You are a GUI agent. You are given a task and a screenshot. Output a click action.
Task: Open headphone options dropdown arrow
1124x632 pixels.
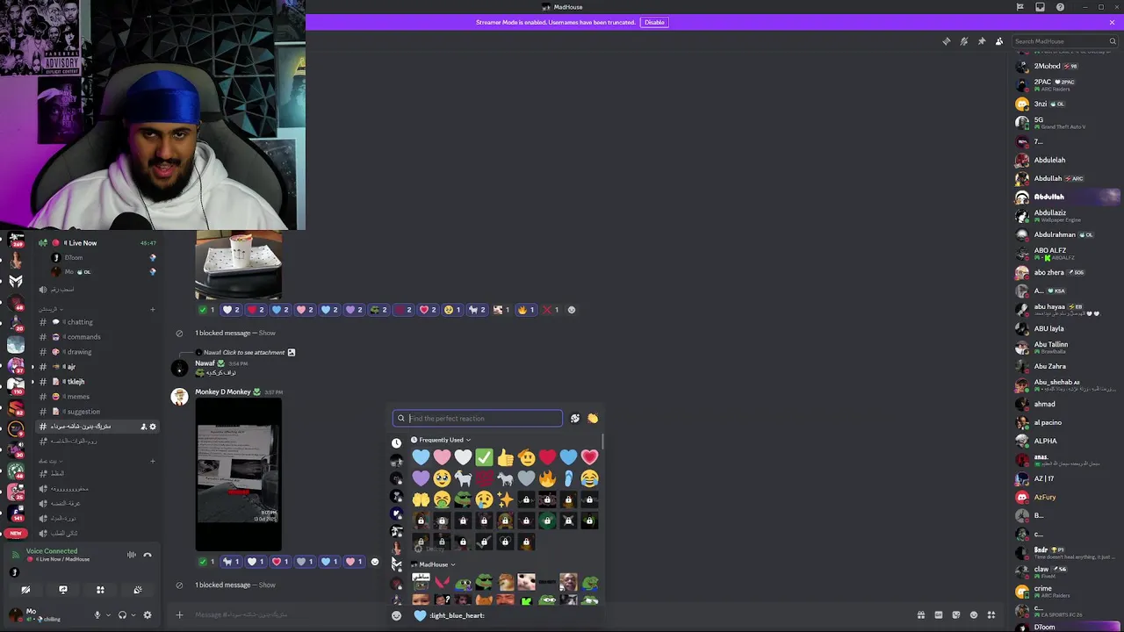(133, 615)
